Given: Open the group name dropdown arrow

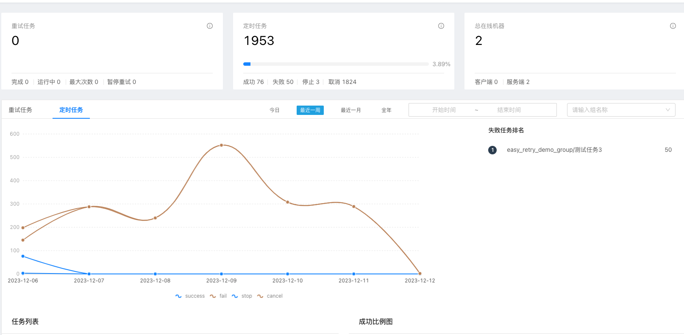Looking at the screenshot, I should 668,110.
